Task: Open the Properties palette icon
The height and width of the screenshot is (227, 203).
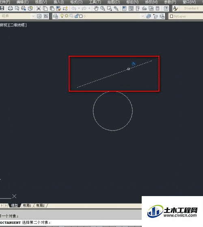Action: pyautogui.click(x=124, y=8)
